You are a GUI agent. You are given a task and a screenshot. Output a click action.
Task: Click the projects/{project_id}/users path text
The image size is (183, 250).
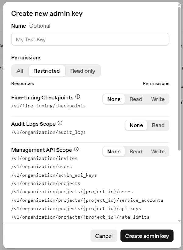point(72,192)
